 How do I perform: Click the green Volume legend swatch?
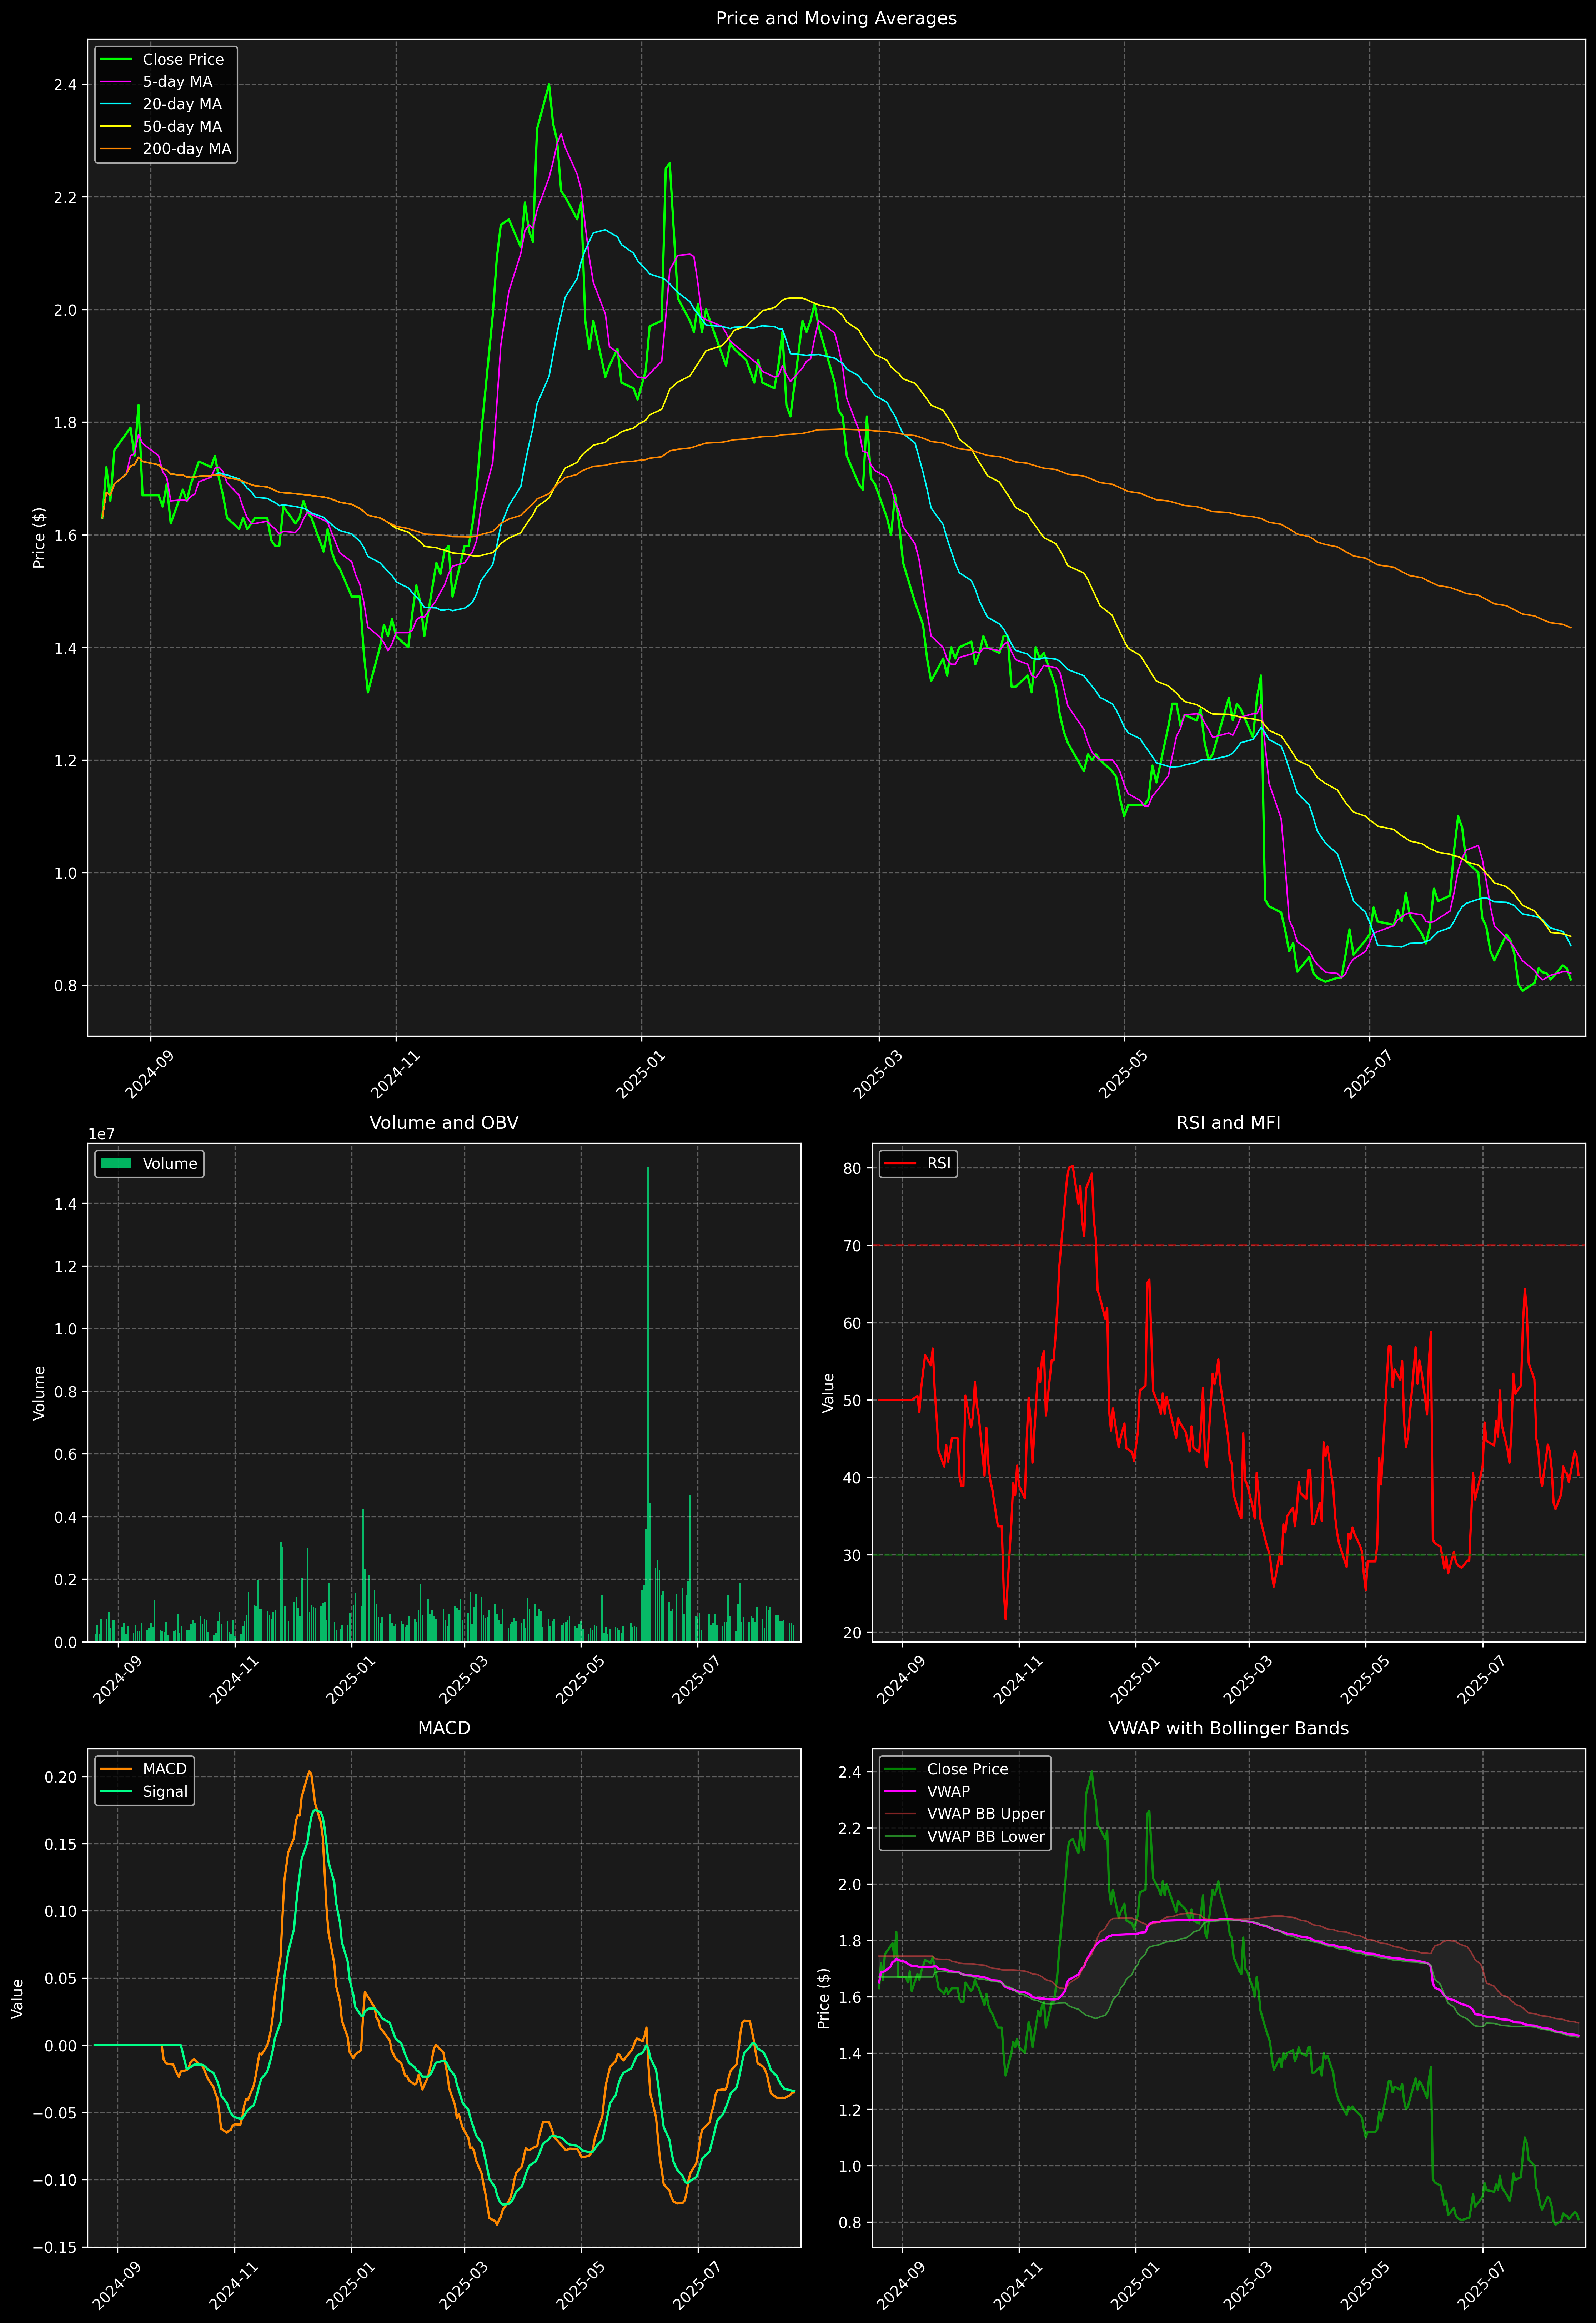[x=116, y=1163]
